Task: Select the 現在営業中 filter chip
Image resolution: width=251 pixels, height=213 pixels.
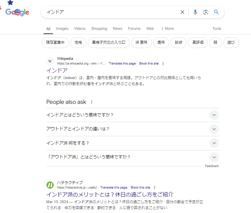Action: click(x=55, y=43)
